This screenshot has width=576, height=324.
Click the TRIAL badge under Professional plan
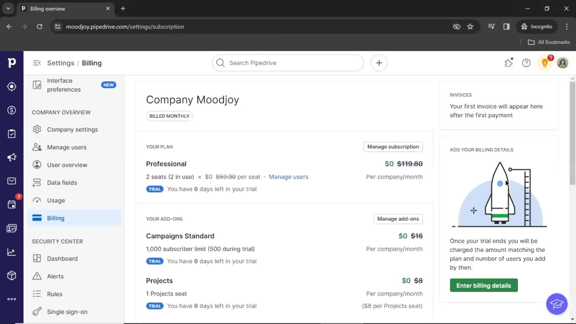[x=154, y=189]
